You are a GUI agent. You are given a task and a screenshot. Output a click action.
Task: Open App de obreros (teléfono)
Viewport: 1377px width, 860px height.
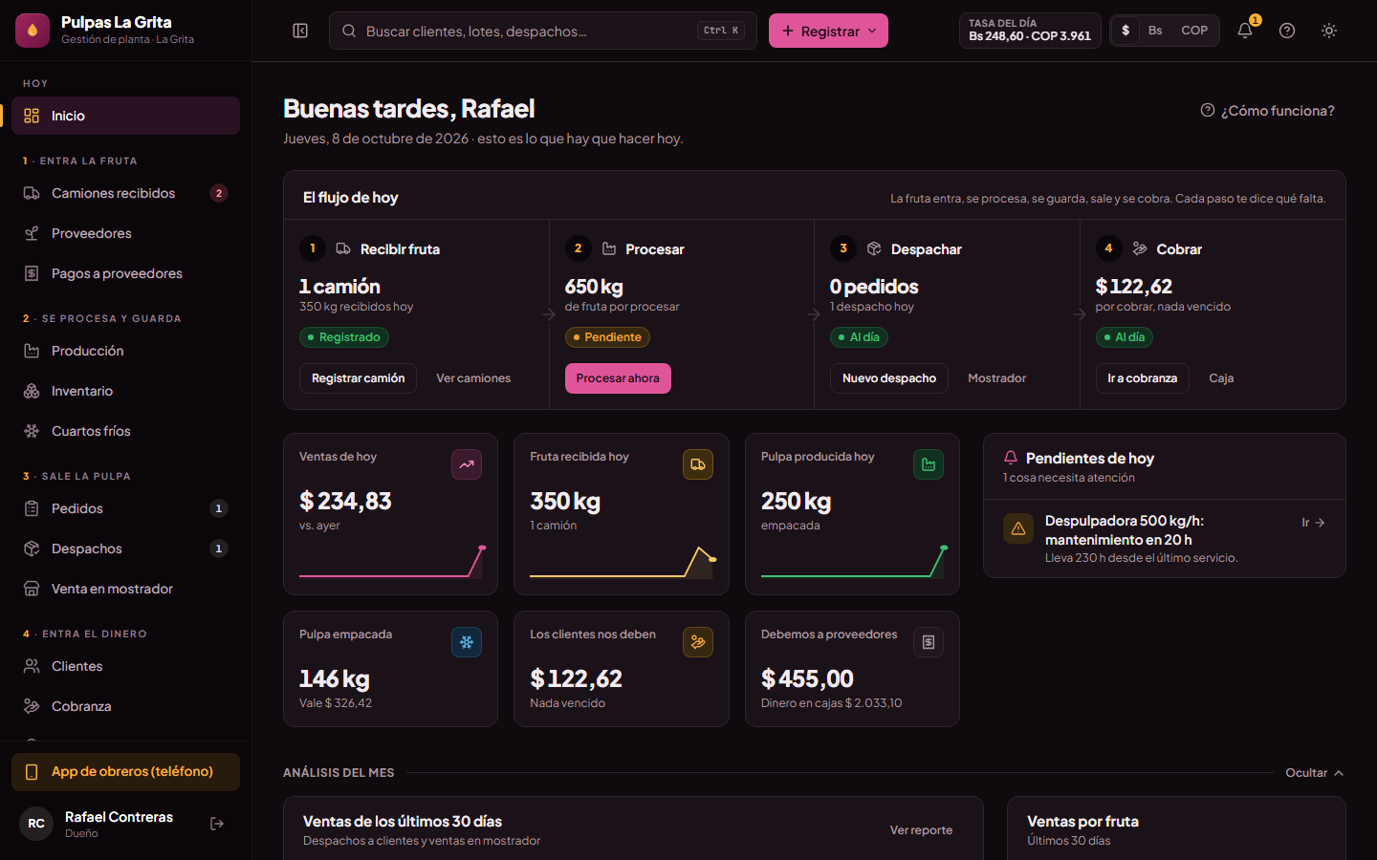pos(125,772)
